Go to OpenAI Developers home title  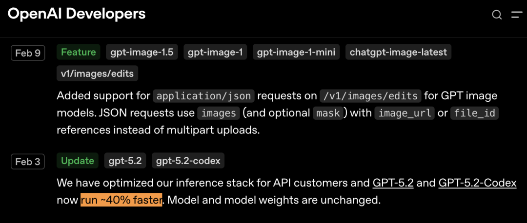pyautogui.click(x=77, y=14)
